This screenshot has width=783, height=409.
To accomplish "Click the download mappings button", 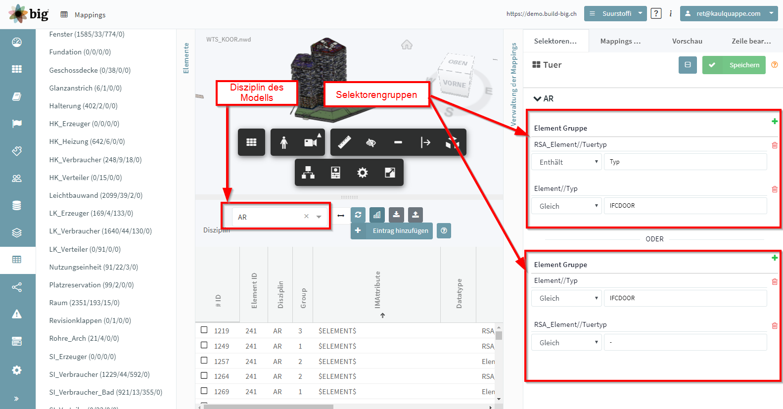I will 396,215.
